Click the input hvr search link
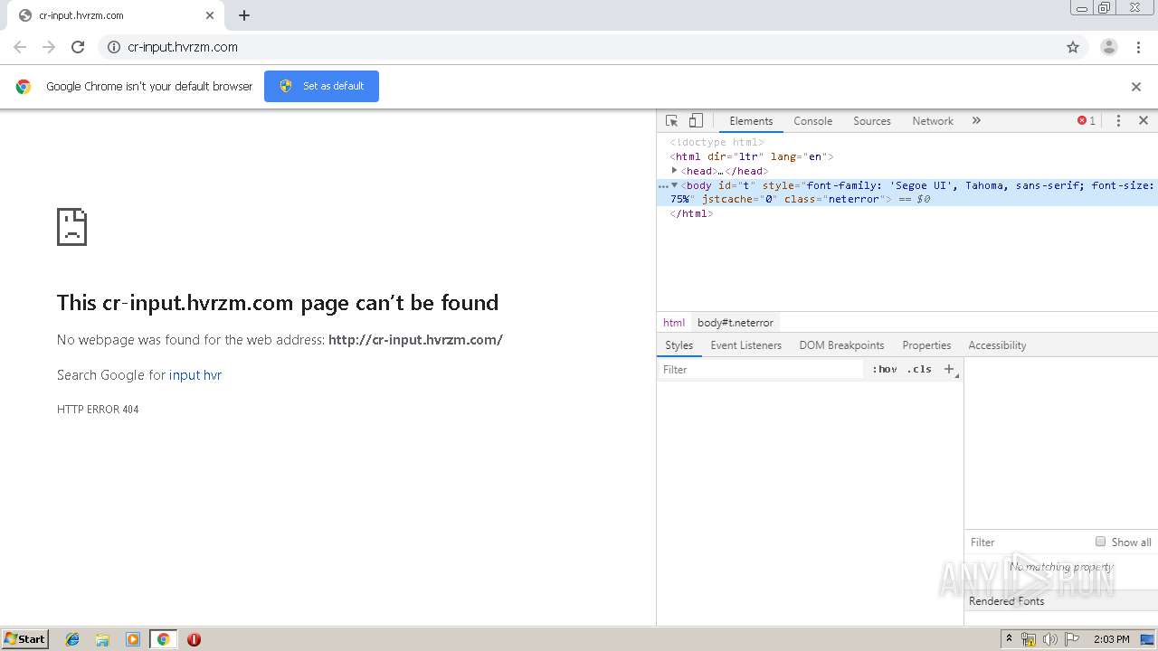This screenshot has width=1158, height=651. pos(195,375)
